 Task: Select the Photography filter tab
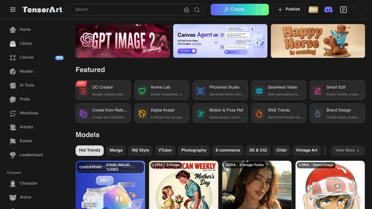pos(194,150)
